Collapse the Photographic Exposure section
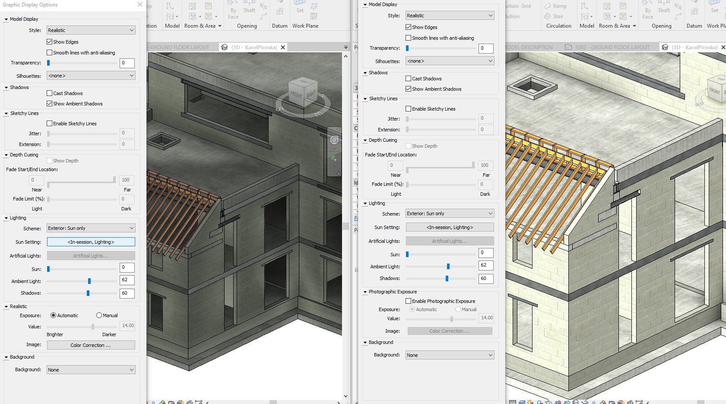 tap(365, 292)
